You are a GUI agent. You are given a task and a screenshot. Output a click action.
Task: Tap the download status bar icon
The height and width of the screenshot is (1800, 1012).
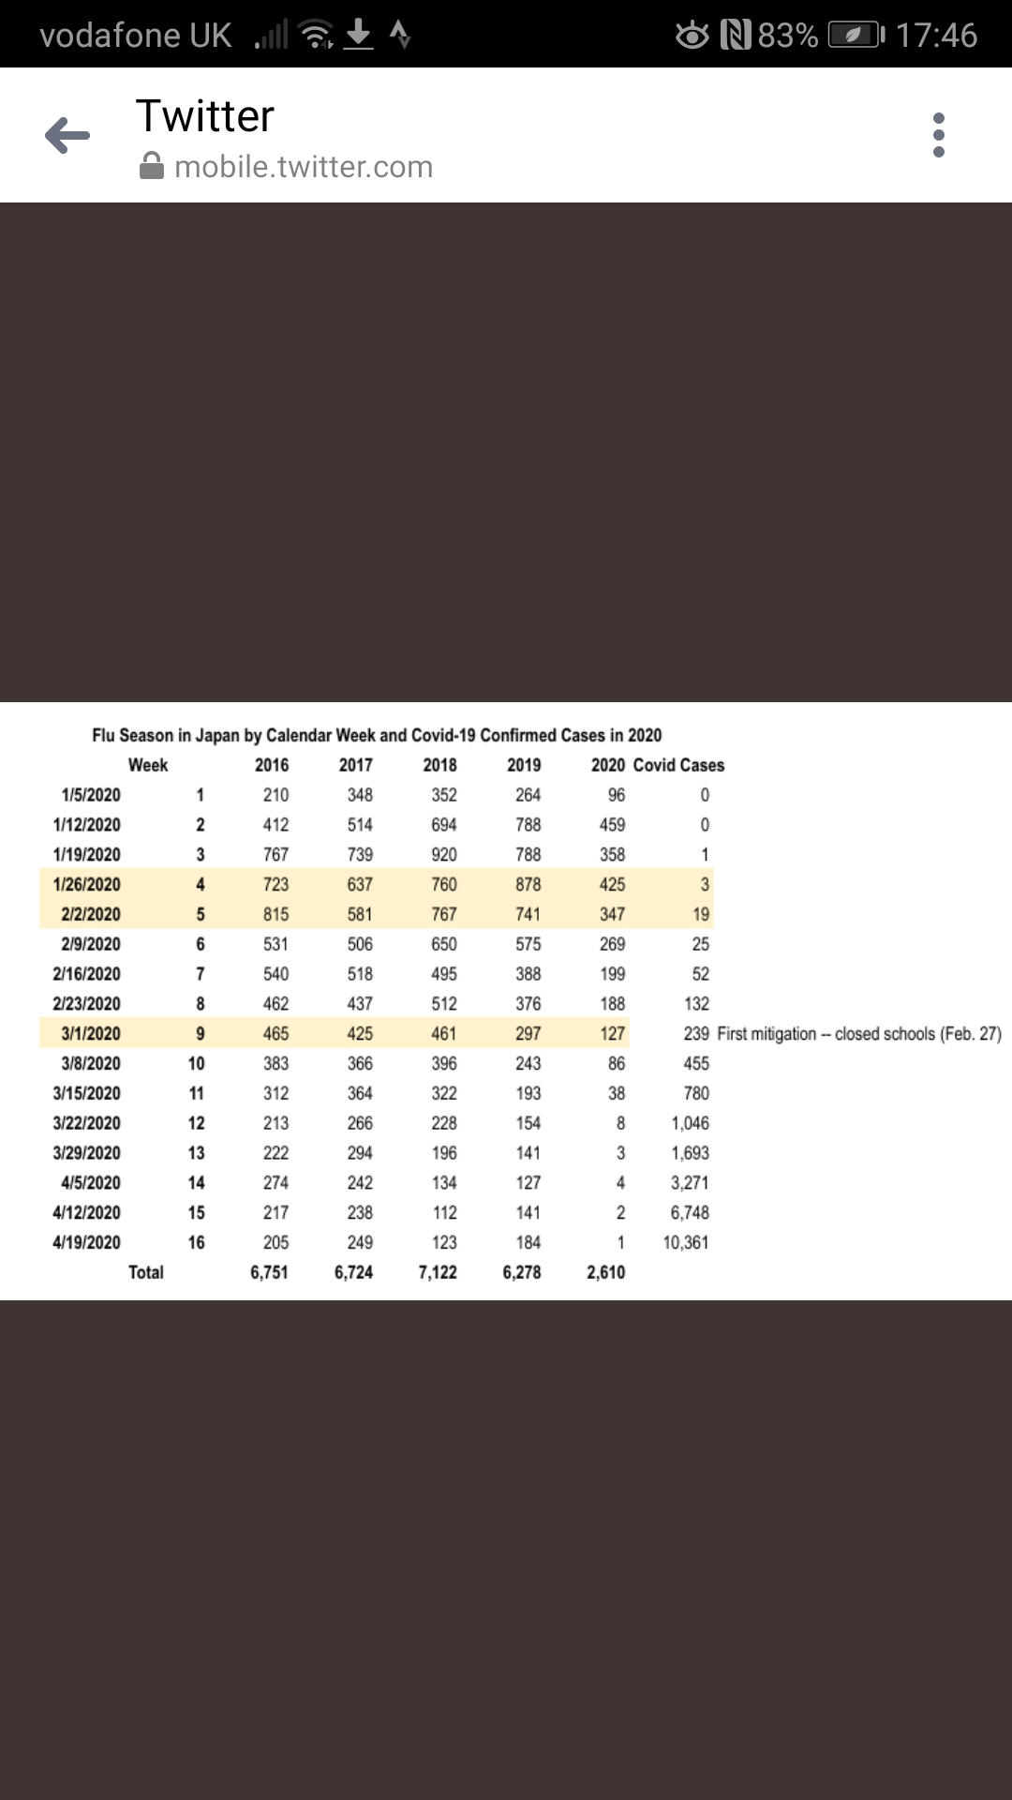pos(358,35)
